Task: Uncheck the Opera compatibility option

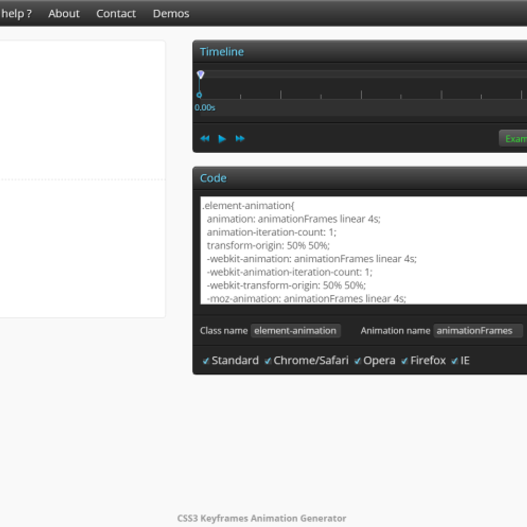Action: point(357,361)
